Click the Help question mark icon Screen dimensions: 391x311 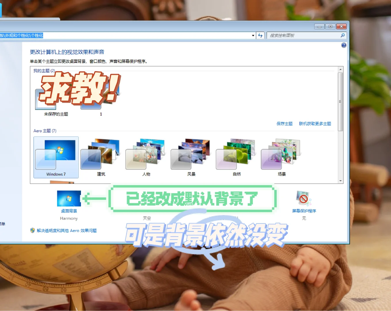coord(343,45)
